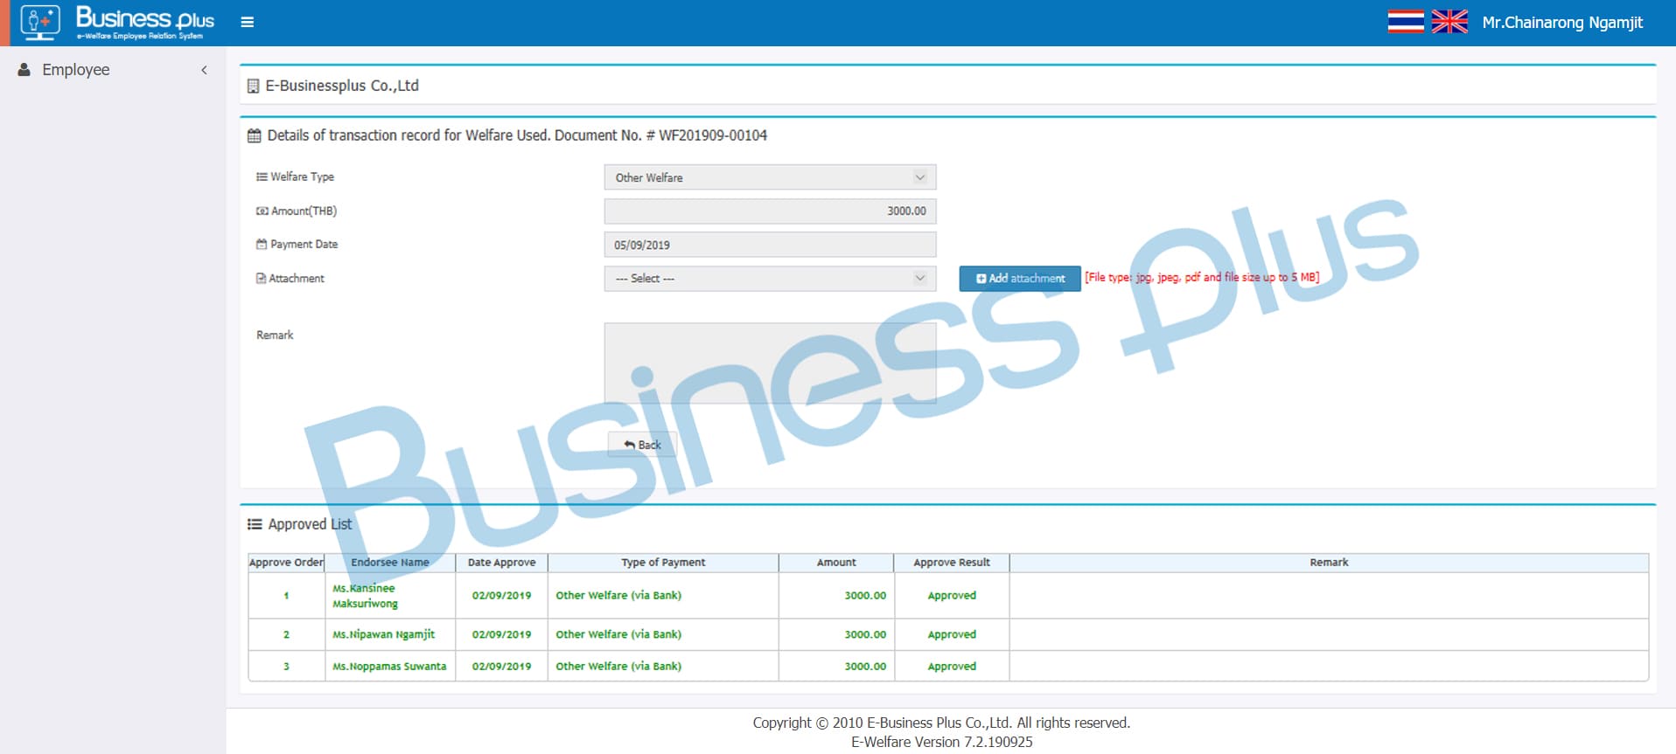
Task: Click the Approved List heading icon
Action: click(255, 524)
